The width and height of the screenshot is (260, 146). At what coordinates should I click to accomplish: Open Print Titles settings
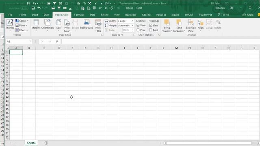point(98,26)
